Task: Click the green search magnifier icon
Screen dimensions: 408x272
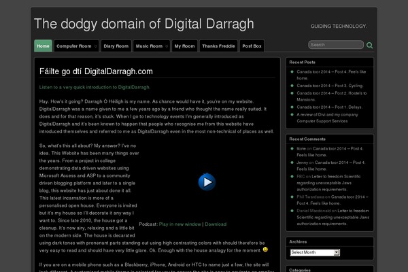Action: tap(369, 46)
